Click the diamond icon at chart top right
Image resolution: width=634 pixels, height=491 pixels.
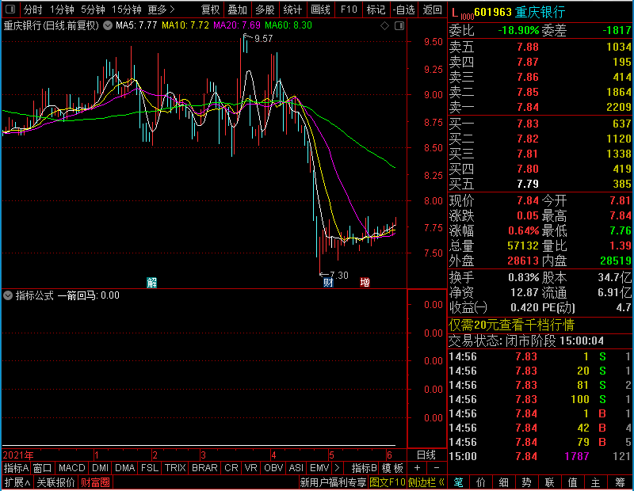pyautogui.click(x=384, y=26)
